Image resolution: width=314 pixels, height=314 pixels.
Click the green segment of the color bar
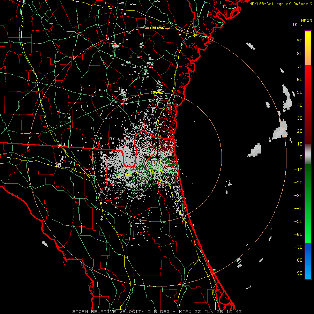point(308,204)
